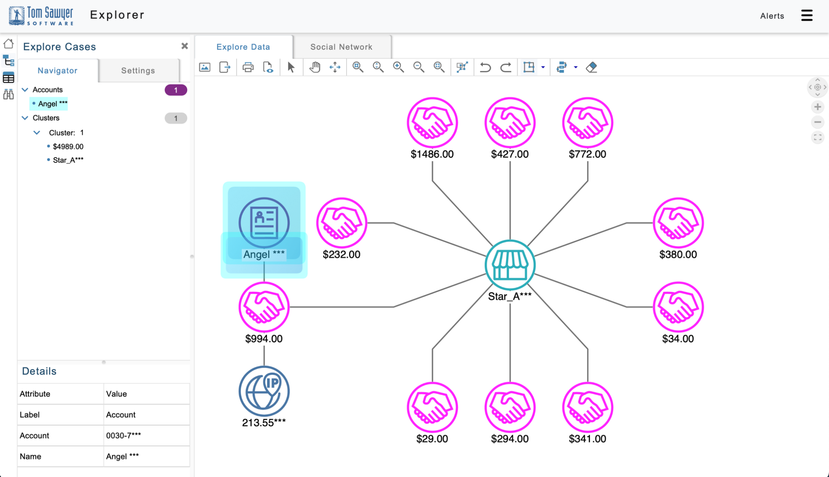
Task: Switch to the Social Network tab
Action: click(341, 47)
